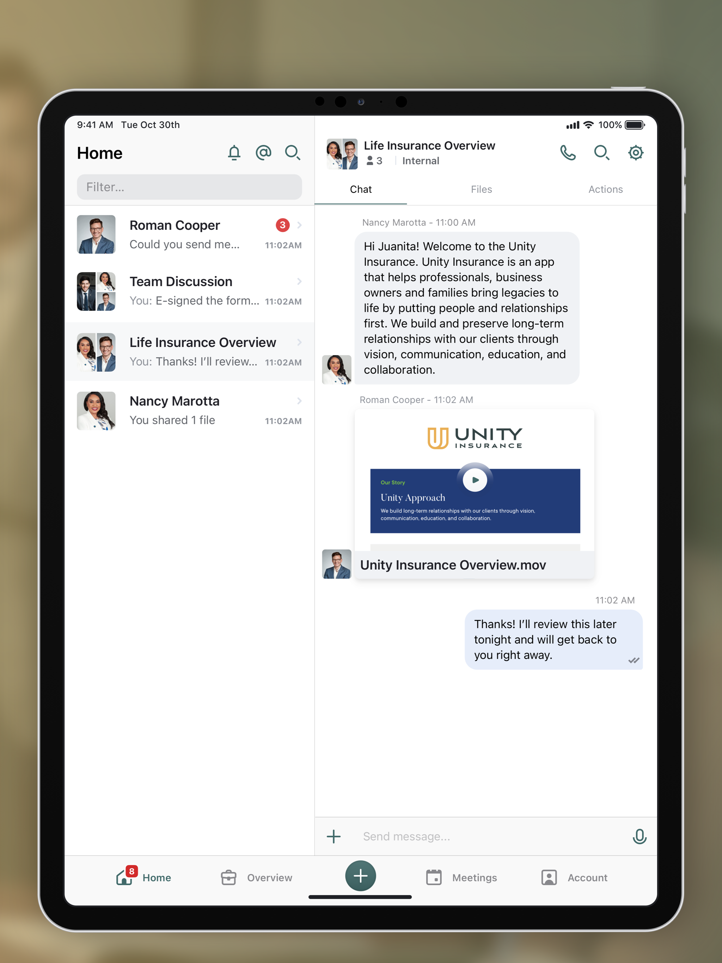The height and width of the screenshot is (963, 722).
Task: Tap microphone icon to record voice
Action: pos(639,836)
